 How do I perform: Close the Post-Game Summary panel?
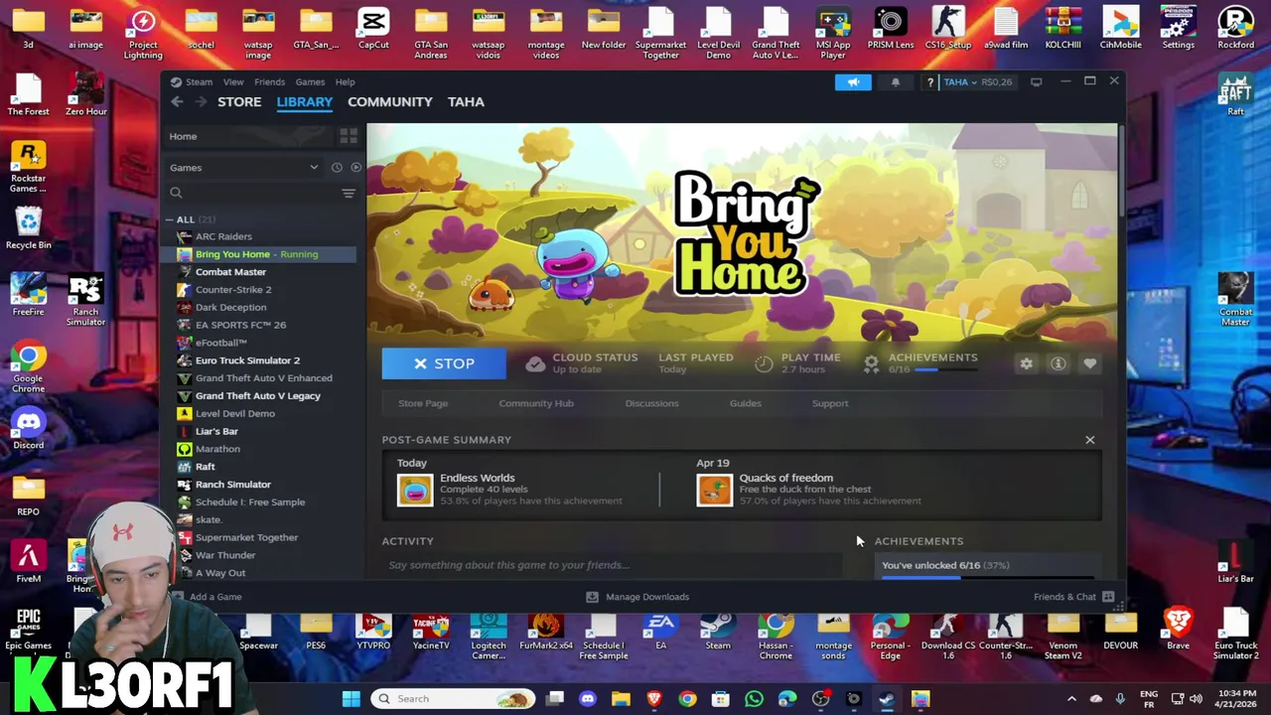pyautogui.click(x=1089, y=440)
